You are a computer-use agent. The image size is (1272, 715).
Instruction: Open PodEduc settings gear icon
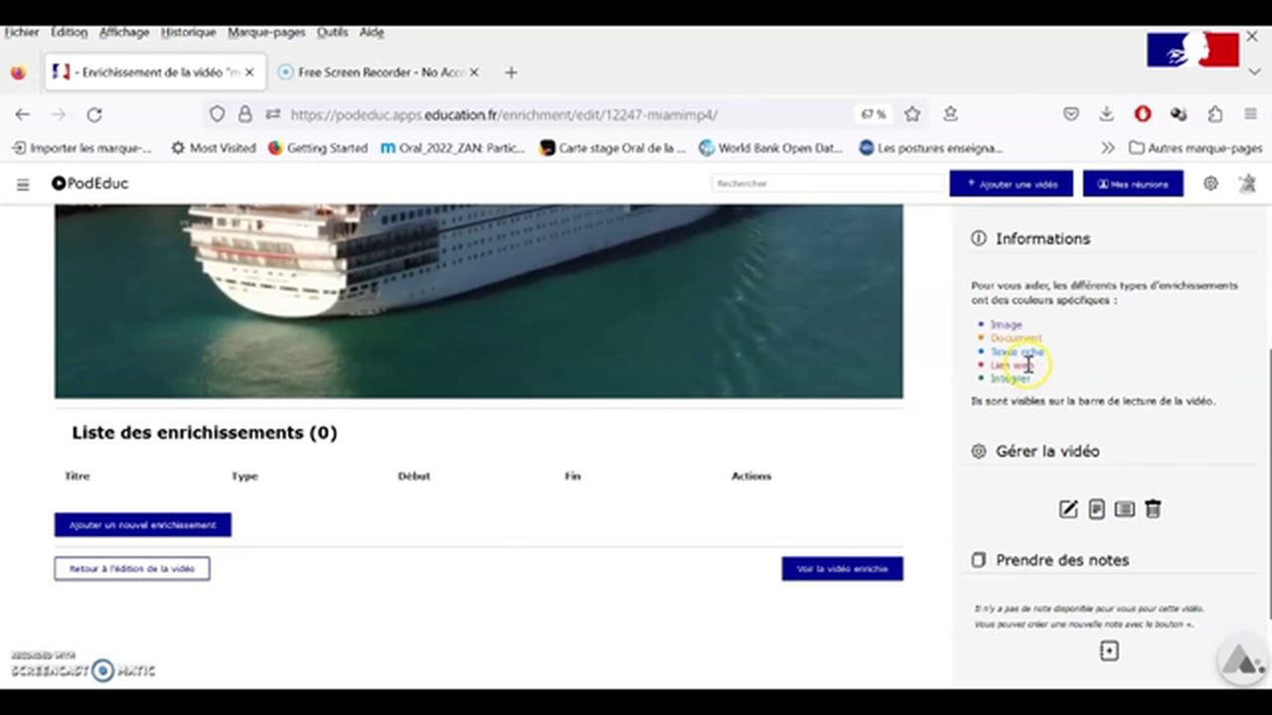[1210, 184]
